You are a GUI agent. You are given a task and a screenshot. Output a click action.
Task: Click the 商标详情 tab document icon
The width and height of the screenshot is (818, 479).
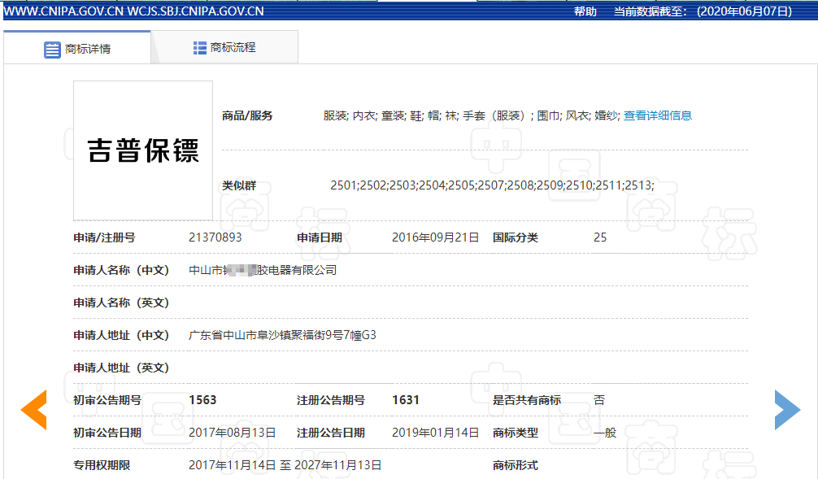coord(52,50)
